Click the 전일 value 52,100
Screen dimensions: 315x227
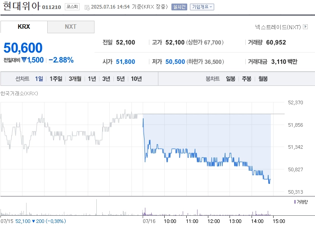click(x=126, y=42)
